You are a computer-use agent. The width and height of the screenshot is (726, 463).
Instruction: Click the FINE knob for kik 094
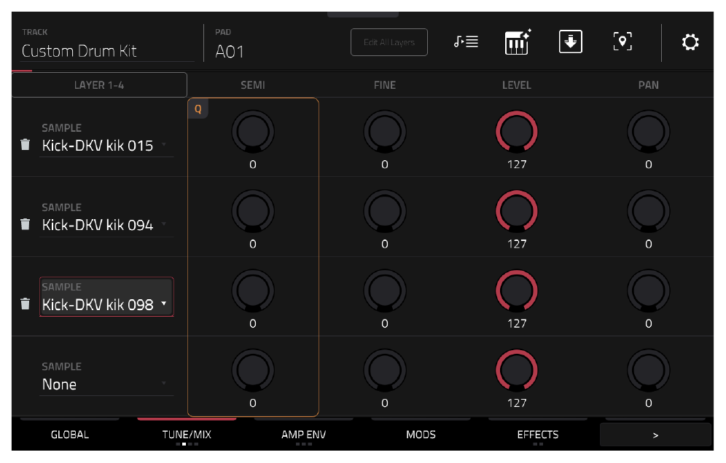385,211
